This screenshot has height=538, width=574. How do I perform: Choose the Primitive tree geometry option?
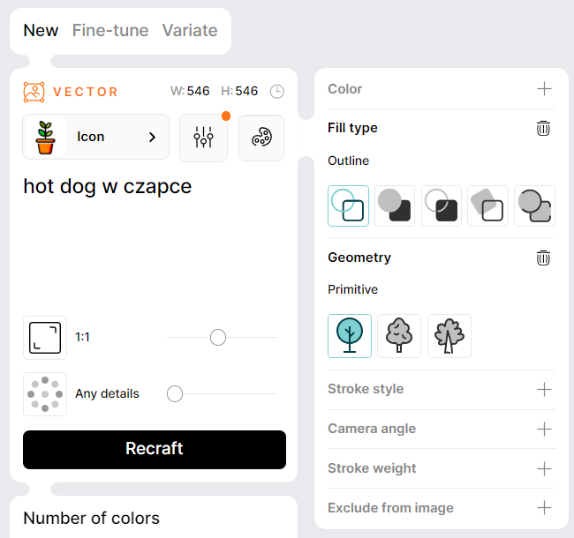350,336
